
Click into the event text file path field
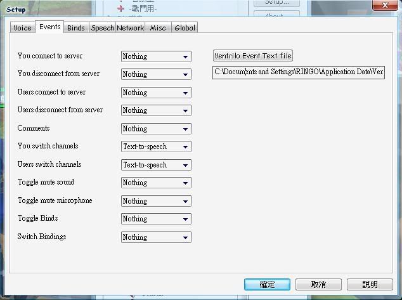(x=299, y=72)
